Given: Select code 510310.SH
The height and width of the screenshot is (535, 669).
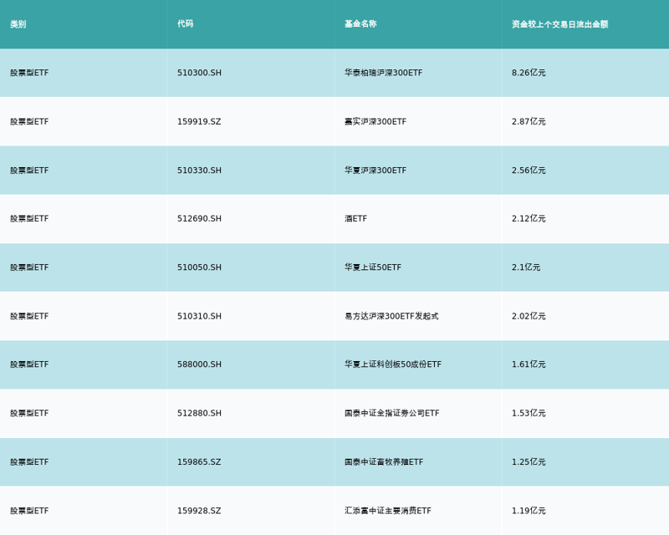Looking at the screenshot, I should pos(199,316).
